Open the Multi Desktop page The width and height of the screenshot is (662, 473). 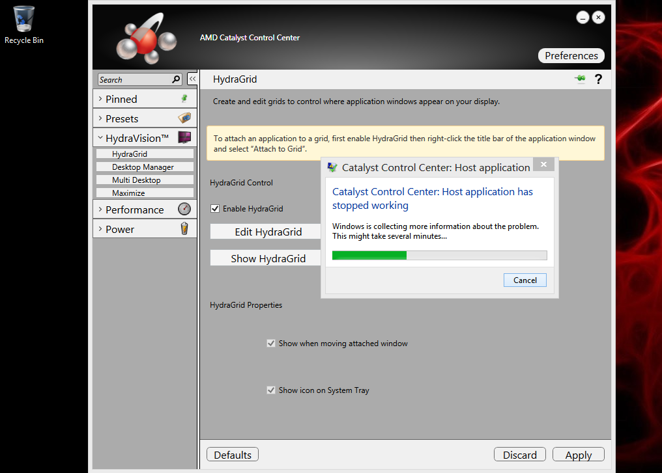pyautogui.click(x=145, y=180)
